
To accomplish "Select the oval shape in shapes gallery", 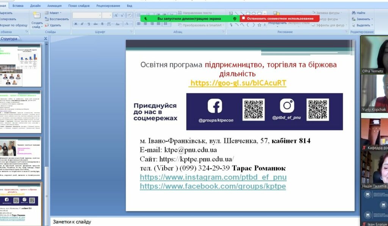I will 254,13.
